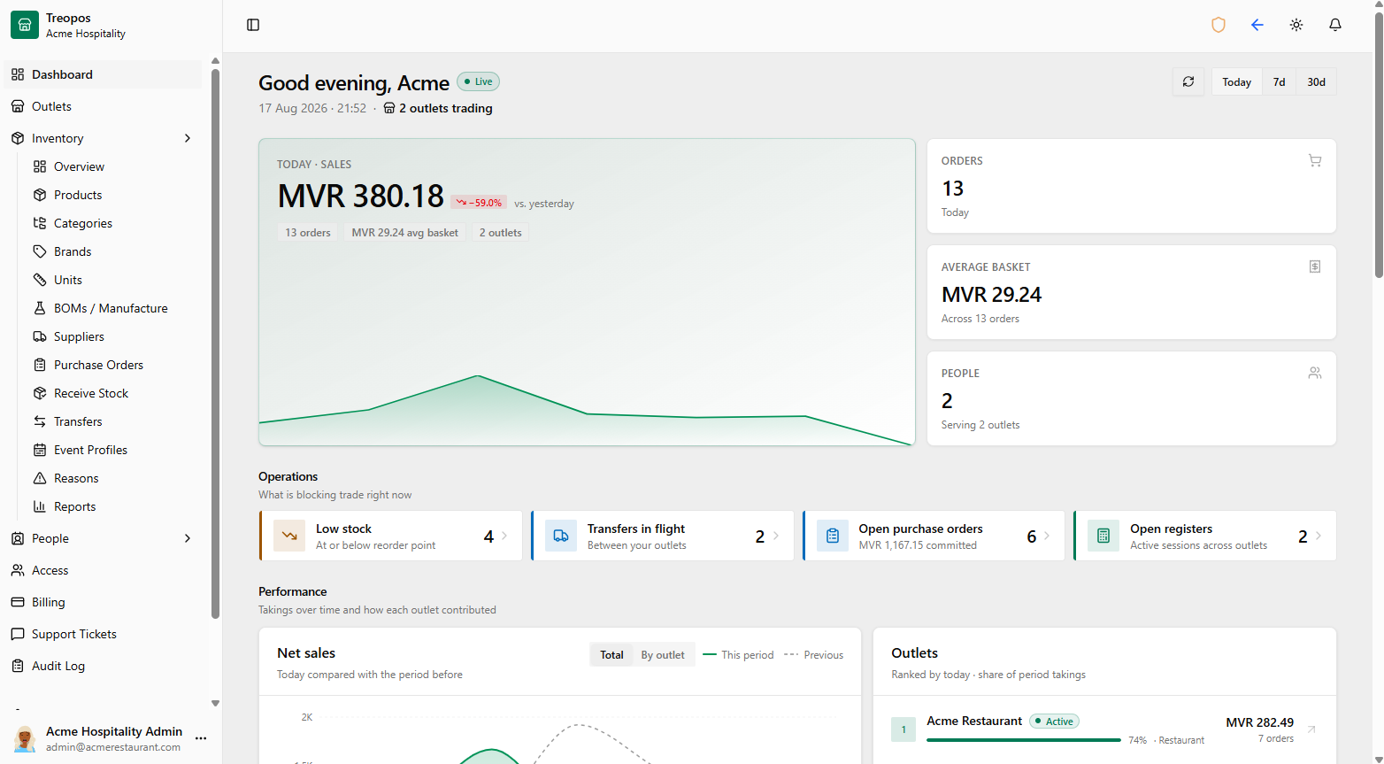Click the Orders card cart icon
1384x764 pixels.
point(1315,160)
